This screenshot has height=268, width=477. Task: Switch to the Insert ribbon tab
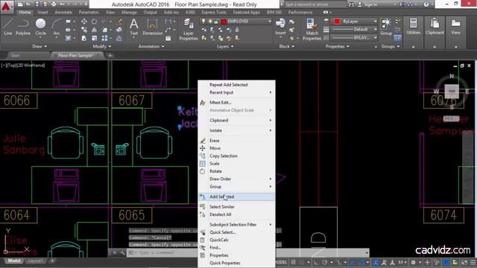coord(42,13)
